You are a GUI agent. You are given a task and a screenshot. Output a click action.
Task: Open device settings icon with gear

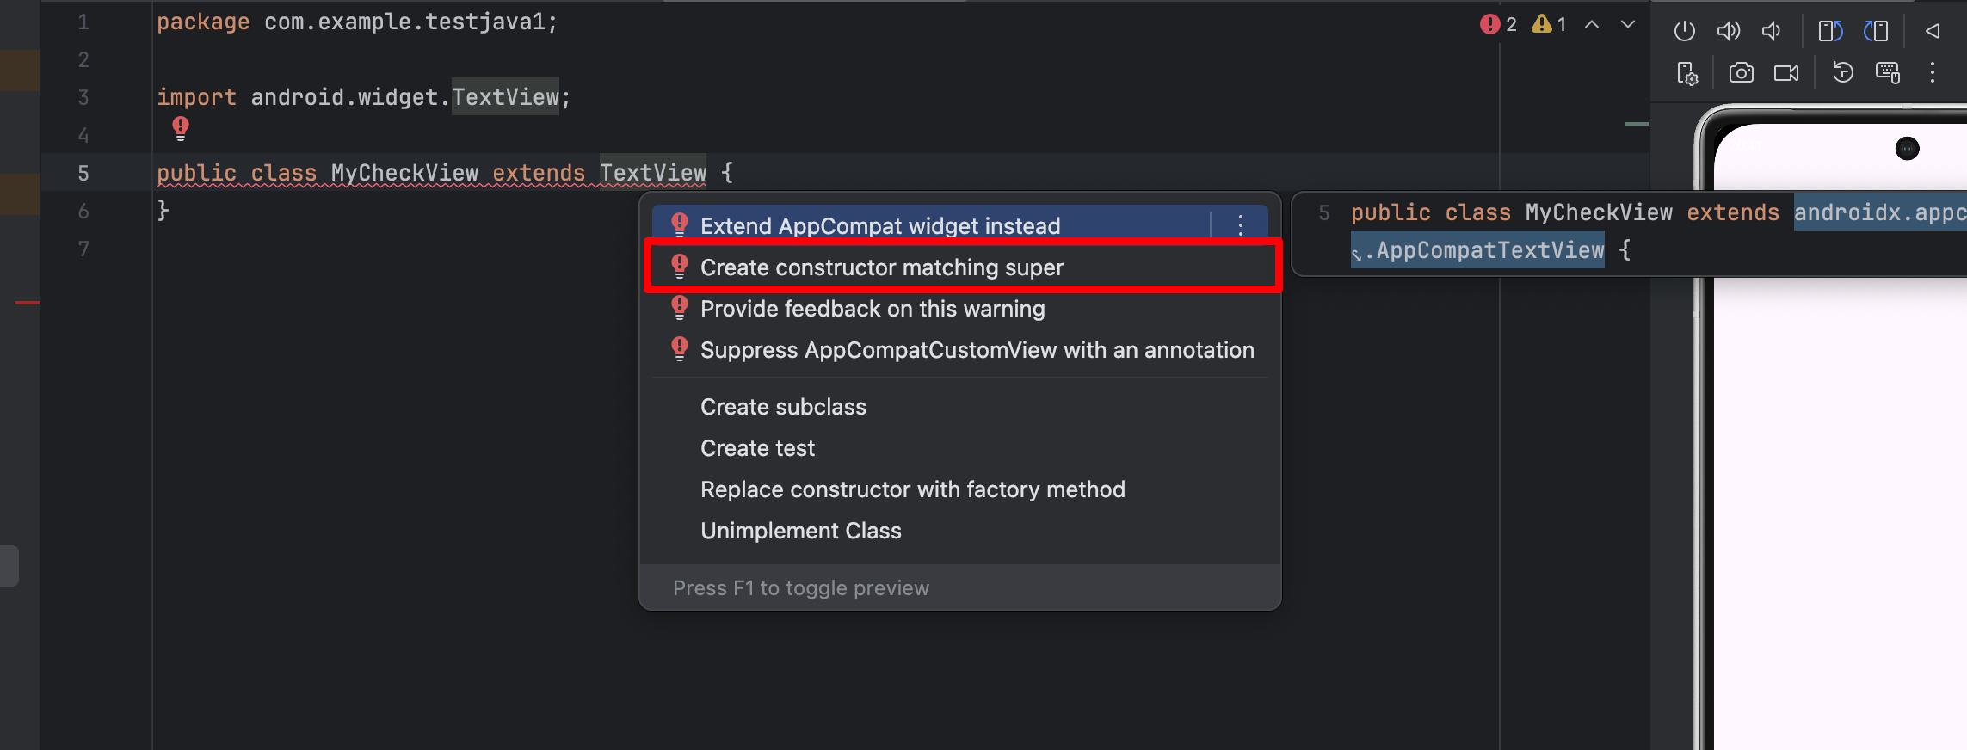pyautogui.click(x=1687, y=74)
